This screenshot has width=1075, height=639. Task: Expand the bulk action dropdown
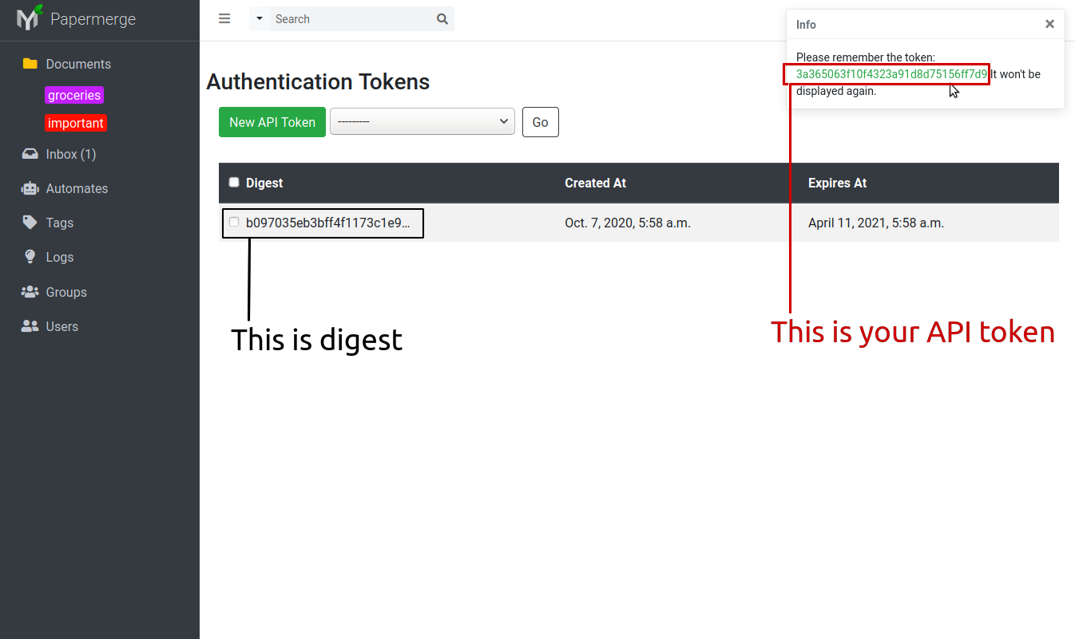click(x=422, y=121)
